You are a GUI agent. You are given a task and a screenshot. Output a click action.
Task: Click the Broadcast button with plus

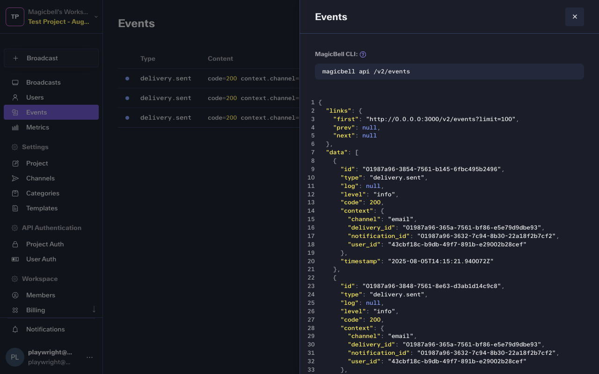(51, 58)
